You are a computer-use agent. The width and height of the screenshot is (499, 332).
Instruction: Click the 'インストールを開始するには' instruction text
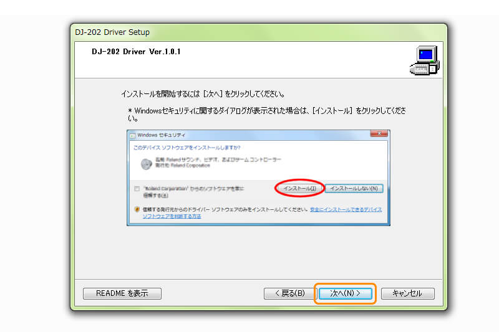[202, 94]
